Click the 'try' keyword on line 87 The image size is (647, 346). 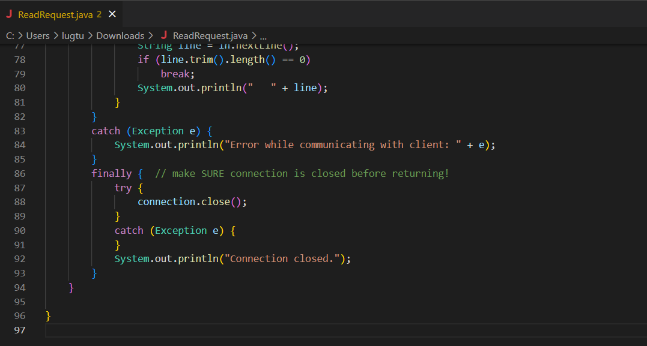click(x=123, y=188)
